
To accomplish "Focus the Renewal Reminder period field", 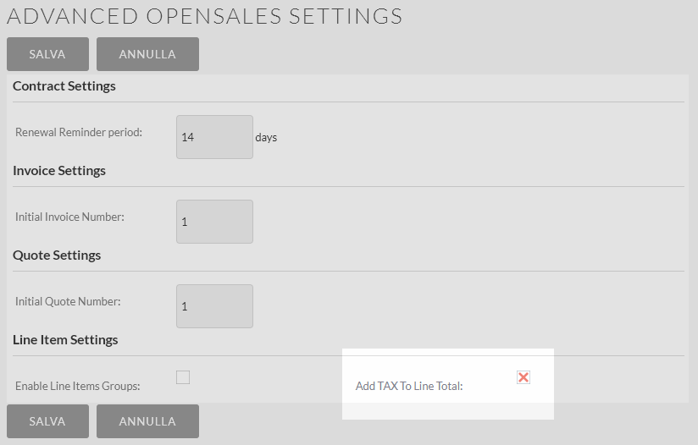I will [214, 137].
